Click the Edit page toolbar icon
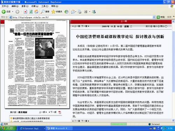This screenshot has width=175, height=131. [x=86, y=12]
